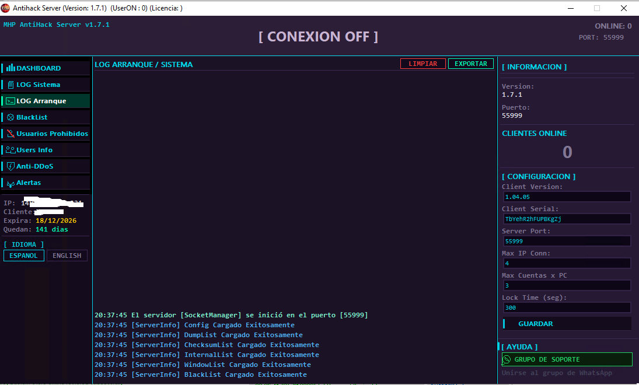Click the Client Version input field
Viewport: 639px width, 385px height.
(567, 197)
